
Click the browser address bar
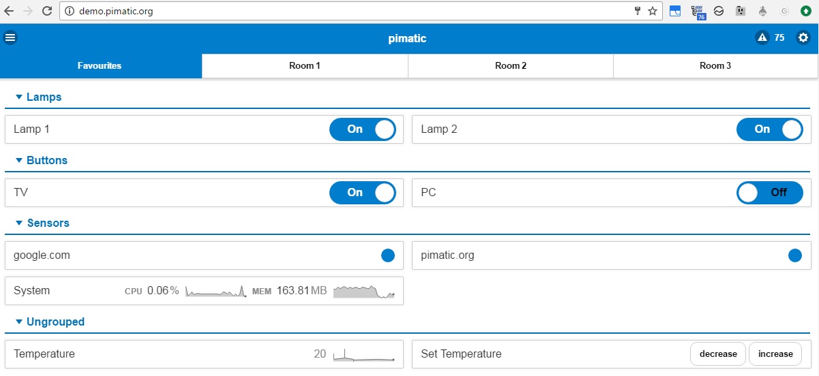(x=341, y=11)
